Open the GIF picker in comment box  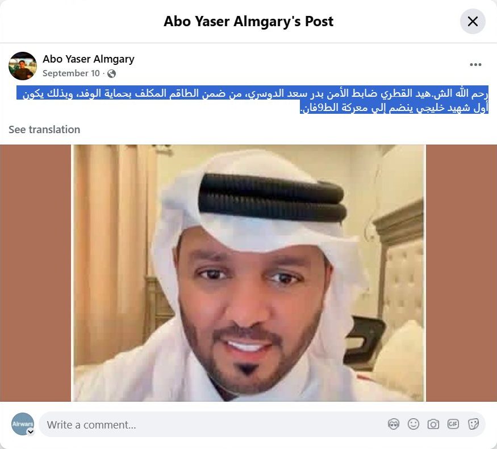coord(453,424)
